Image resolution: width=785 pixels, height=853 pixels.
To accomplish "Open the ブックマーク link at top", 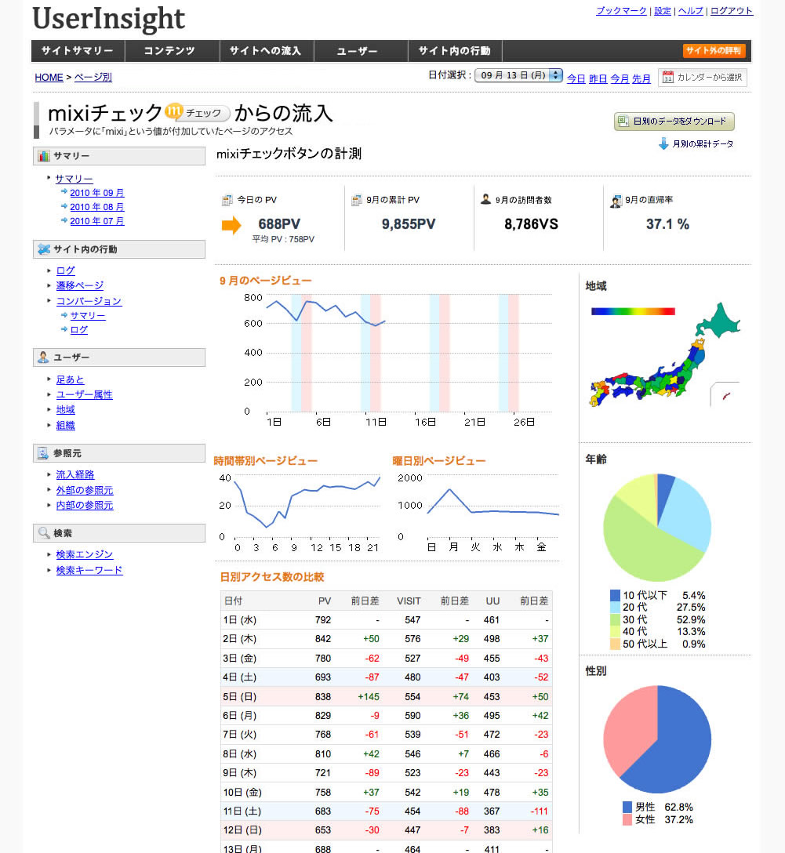I will (x=621, y=11).
